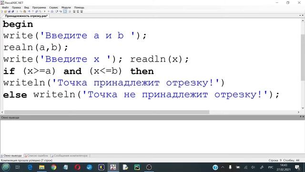This screenshot has height=172, width=305.
Task: Click the Stop program toolbar icon
Action: [x=49, y=11]
